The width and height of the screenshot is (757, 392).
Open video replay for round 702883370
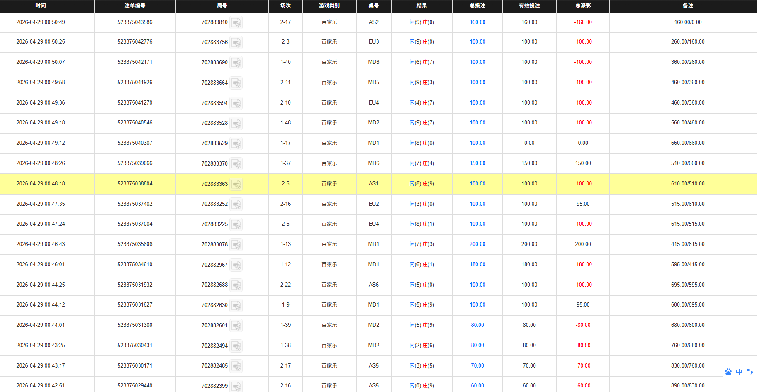(236, 164)
